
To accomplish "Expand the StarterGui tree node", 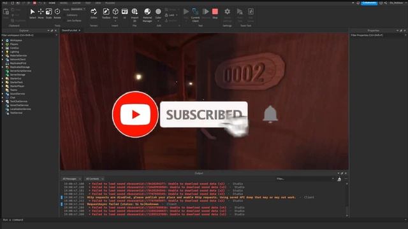I will click(3, 78).
